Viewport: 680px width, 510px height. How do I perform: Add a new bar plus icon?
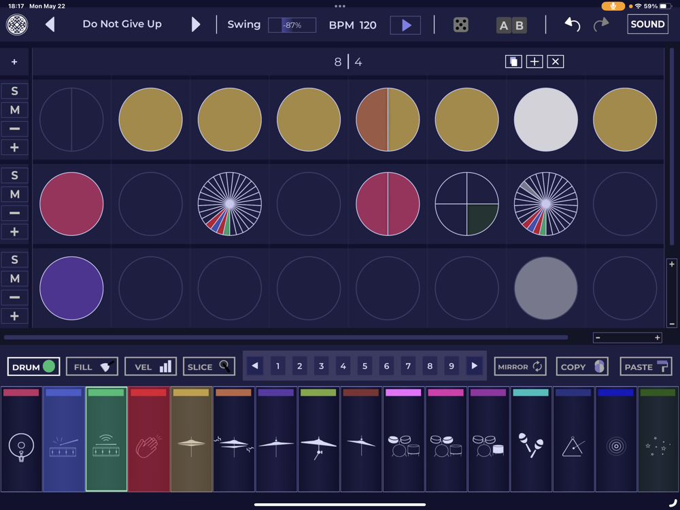[534, 62]
